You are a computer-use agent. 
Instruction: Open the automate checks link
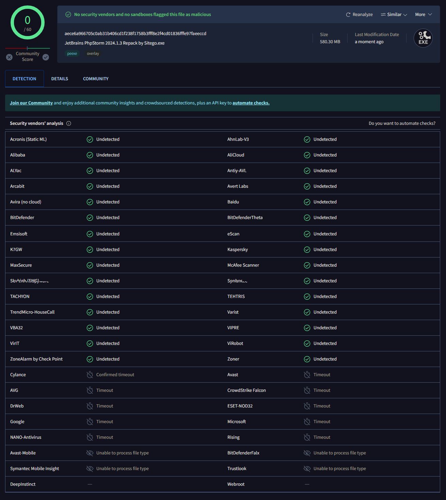[x=251, y=103]
